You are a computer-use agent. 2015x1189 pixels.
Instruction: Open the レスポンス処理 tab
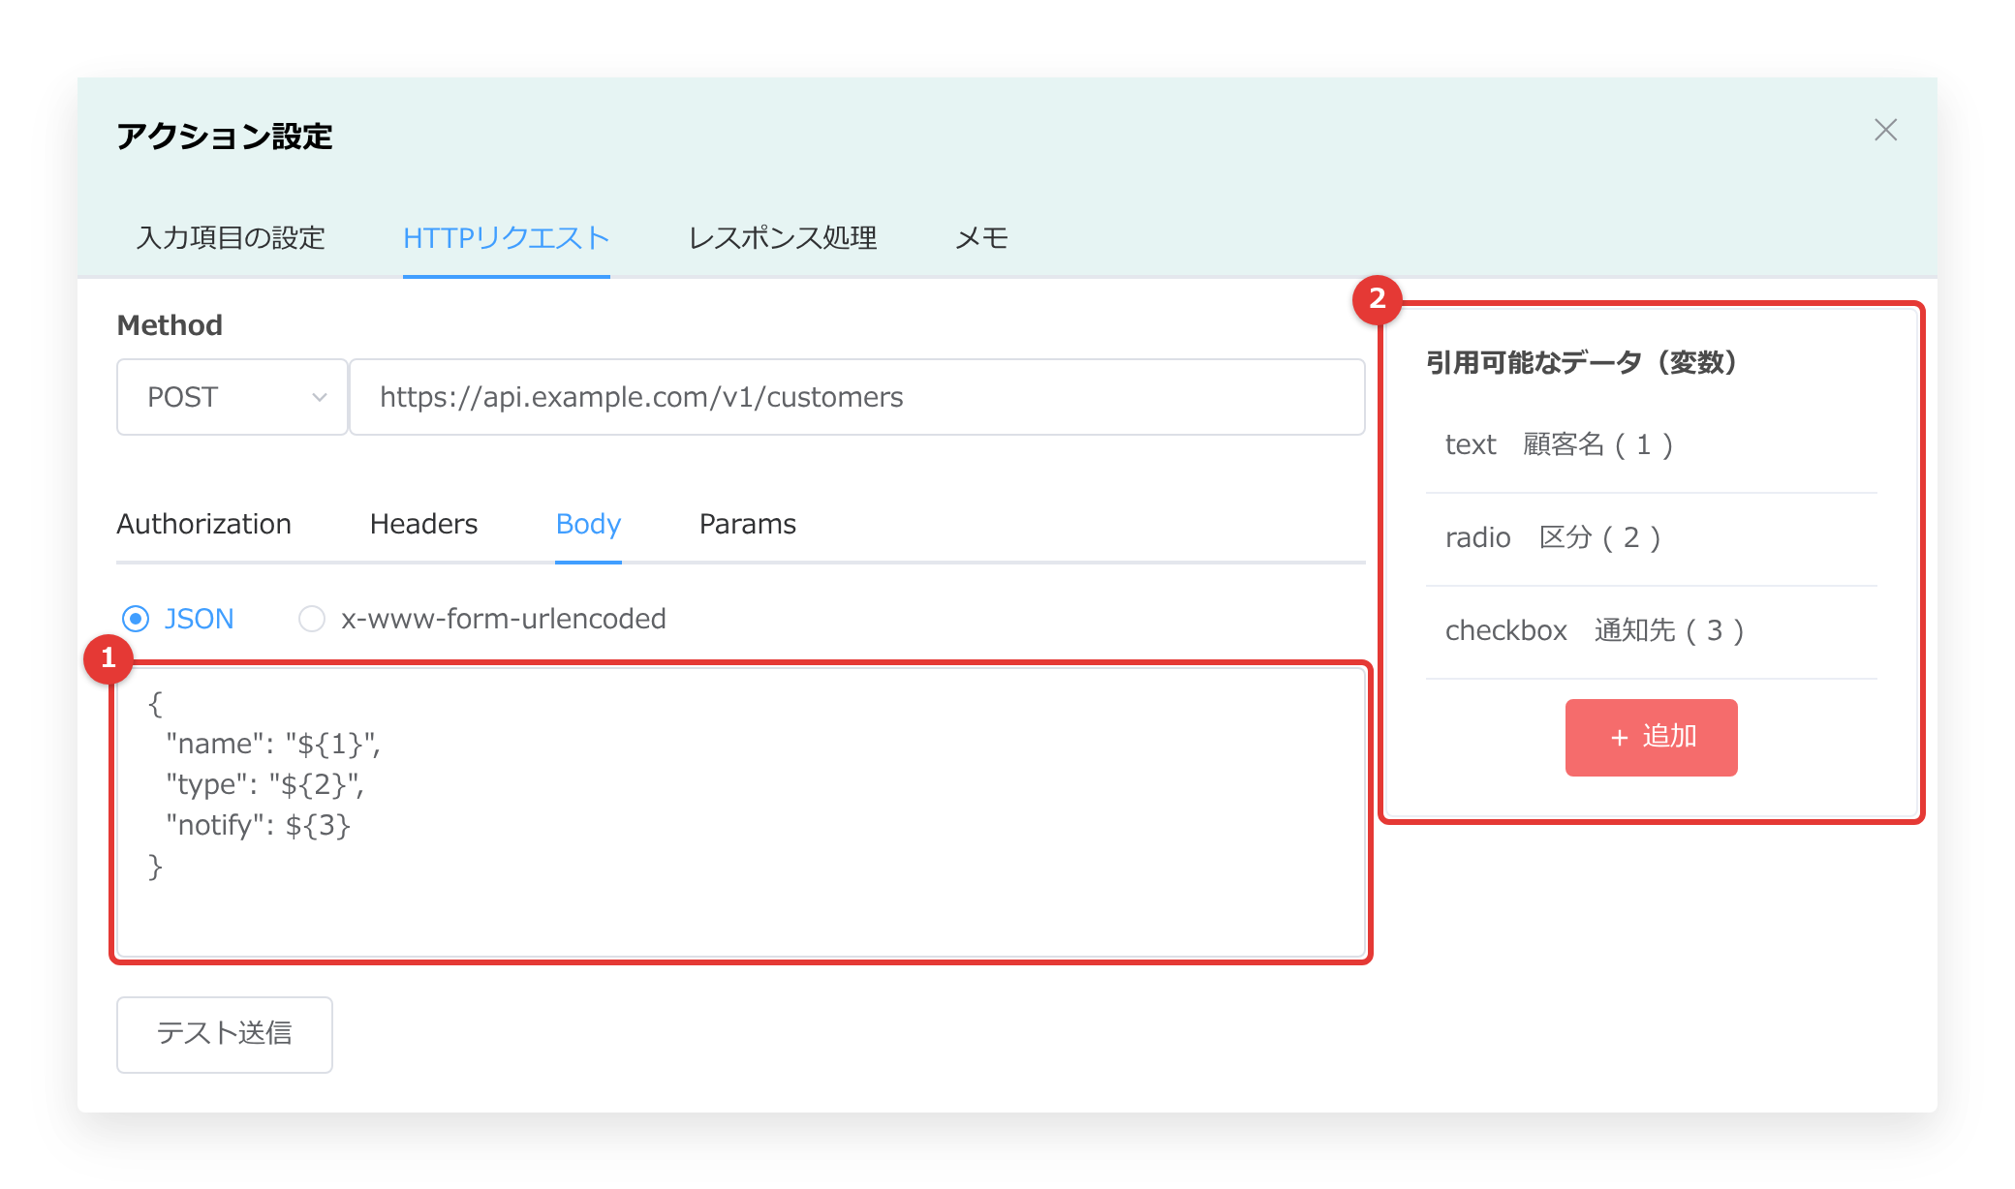point(783,238)
